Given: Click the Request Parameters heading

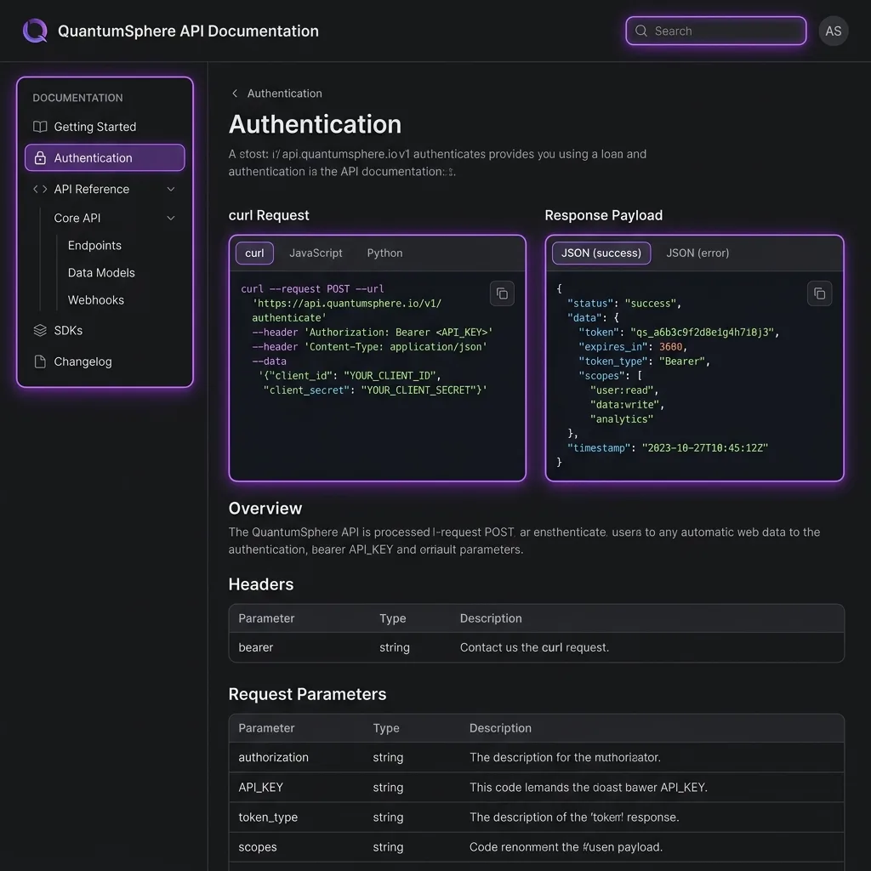Looking at the screenshot, I should coord(307,694).
